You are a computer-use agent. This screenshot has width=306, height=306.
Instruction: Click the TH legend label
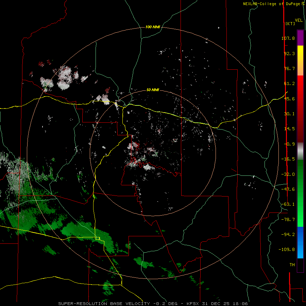coord(292,265)
